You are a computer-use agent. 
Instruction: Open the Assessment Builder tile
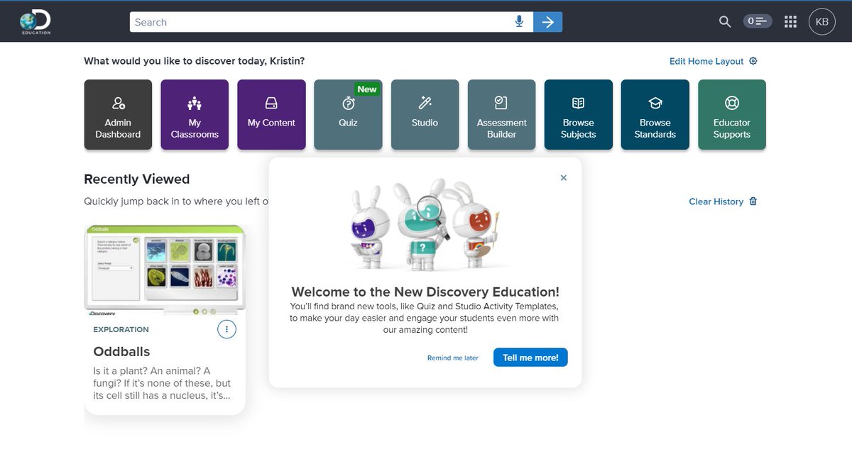pos(501,115)
